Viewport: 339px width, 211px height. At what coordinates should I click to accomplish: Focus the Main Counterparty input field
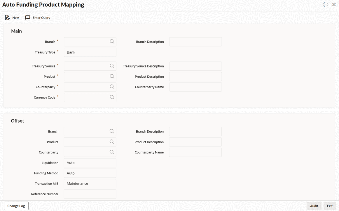pyautogui.click(x=90, y=87)
